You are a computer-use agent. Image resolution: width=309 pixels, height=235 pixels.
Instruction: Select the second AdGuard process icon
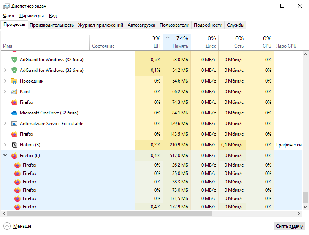15,70
